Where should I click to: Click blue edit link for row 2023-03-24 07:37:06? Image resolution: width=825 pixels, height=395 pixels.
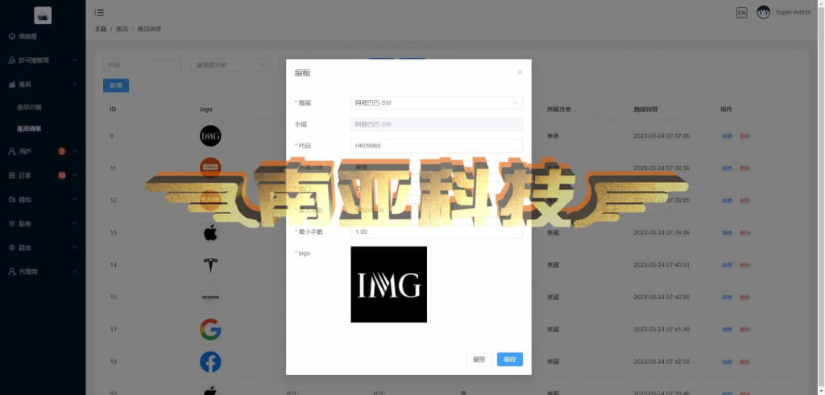click(x=727, y=136)
